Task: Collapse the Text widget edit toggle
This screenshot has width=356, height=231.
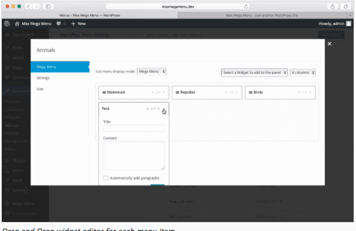Action: 164,110
